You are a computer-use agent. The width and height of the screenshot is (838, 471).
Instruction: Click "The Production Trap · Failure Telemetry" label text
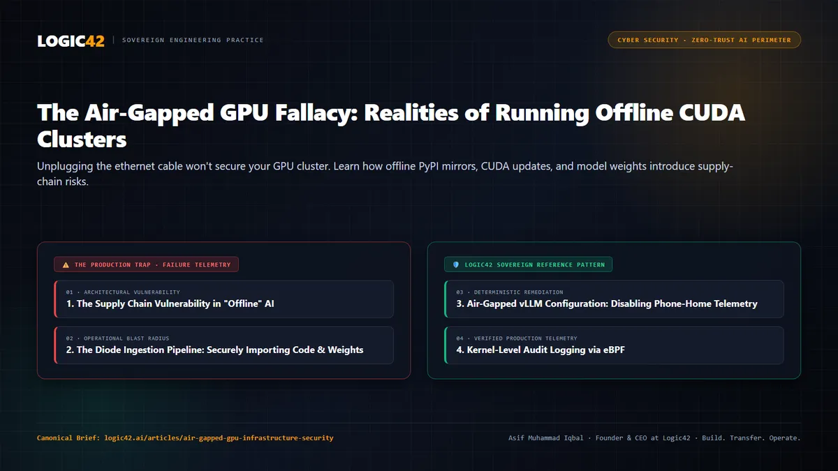pos(153,265)
